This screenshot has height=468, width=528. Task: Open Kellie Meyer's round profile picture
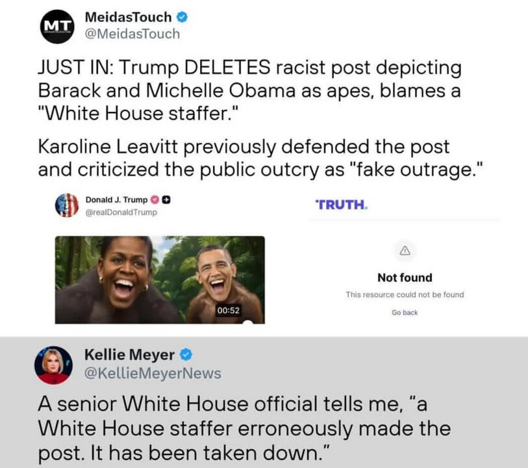(53, 365)
